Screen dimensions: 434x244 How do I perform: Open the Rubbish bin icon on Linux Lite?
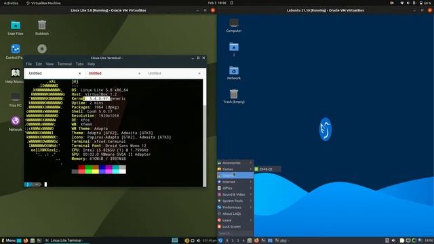pyautogui.click(x=42, y=28)
